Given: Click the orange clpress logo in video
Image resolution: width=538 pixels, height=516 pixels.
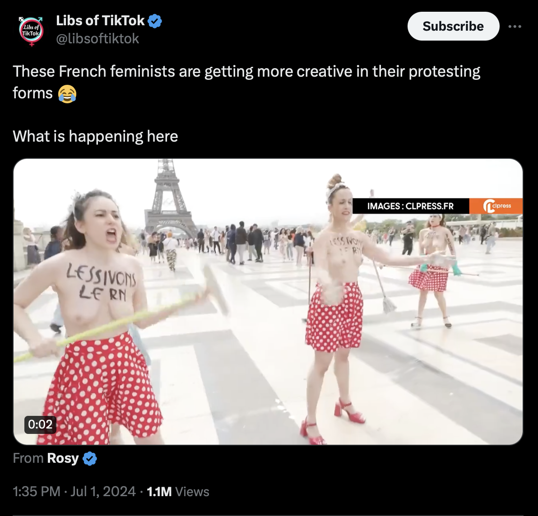Looking at the screenshot, I should [496, 206].
